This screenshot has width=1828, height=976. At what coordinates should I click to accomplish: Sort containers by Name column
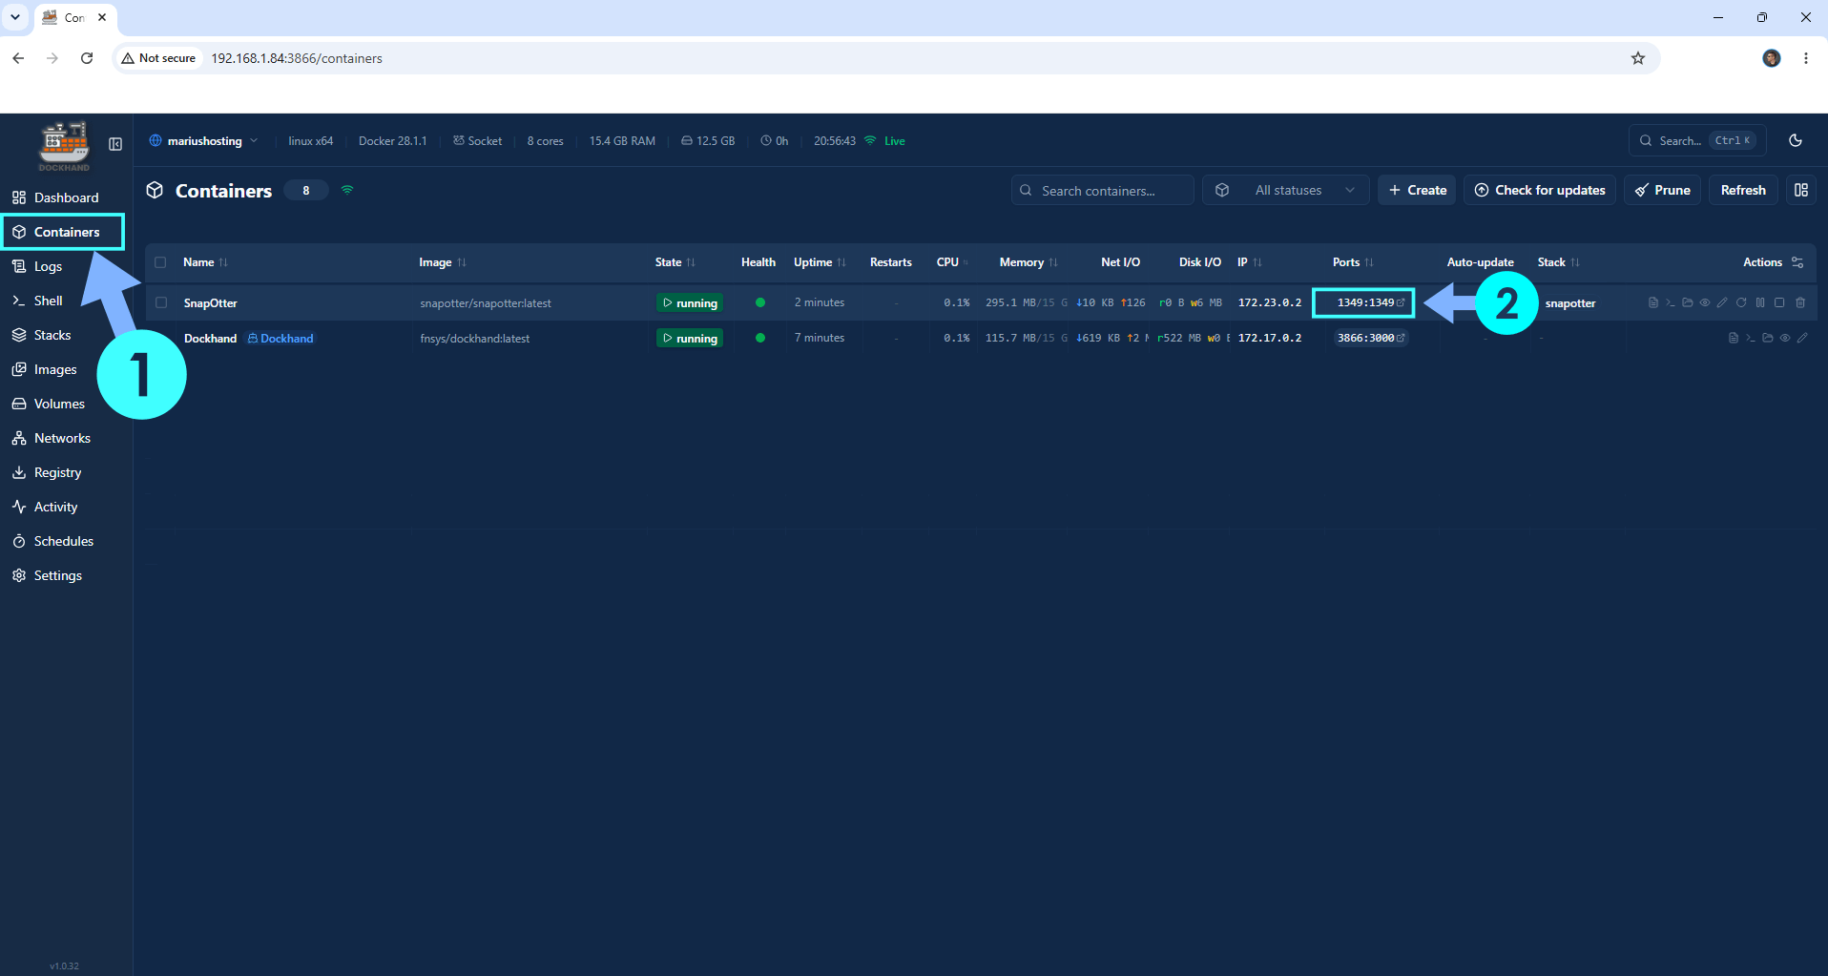point(205,262)
